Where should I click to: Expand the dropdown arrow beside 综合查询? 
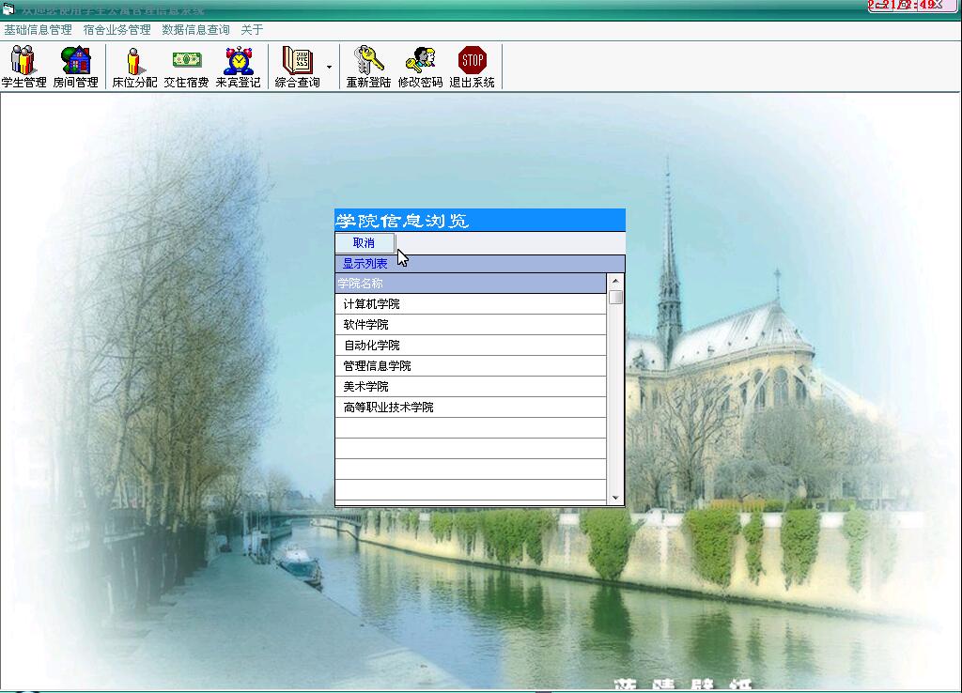coord(330,67)
